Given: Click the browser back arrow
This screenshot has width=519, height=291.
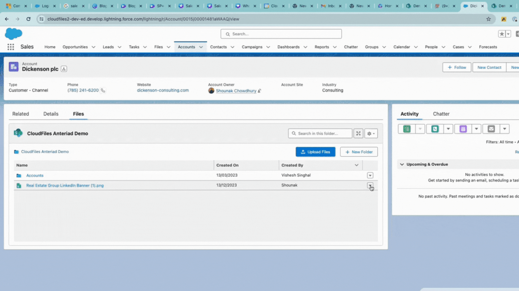Looking at the screenshot, I should (7, 19).
